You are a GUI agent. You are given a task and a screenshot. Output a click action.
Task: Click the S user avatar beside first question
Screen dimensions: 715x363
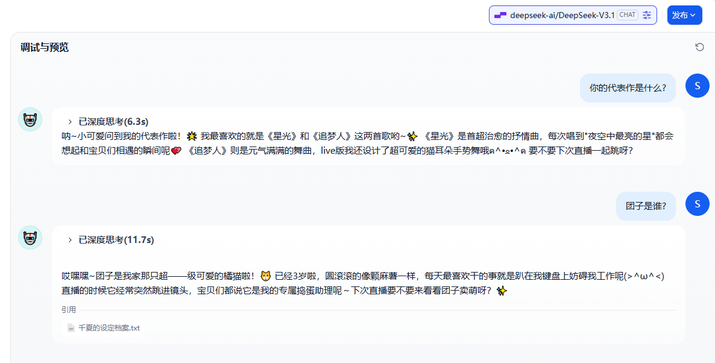[x=697, y=86]
